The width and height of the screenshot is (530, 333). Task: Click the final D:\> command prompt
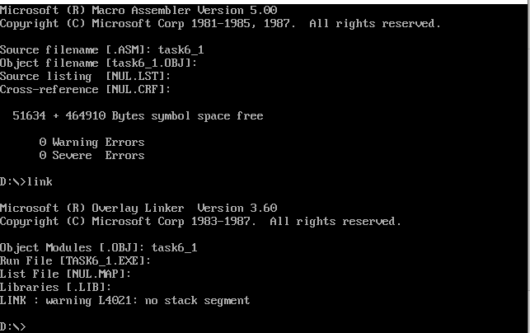pos(13,327)
